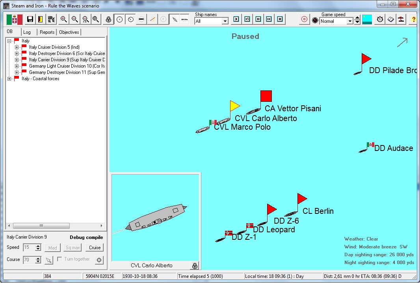Open the stopwatch timer icon
The height and width of the screenshot is (283, 420).
[x=379, y=19]
